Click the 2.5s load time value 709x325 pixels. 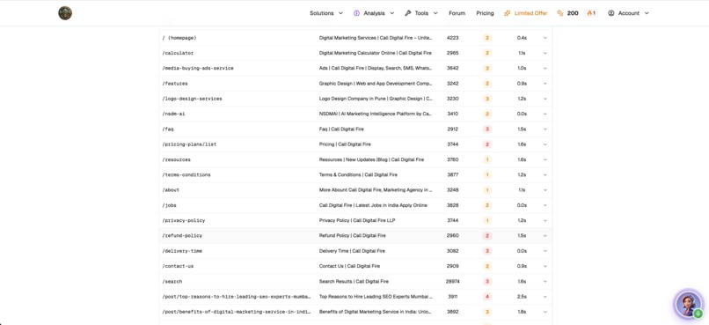(522, 297)
